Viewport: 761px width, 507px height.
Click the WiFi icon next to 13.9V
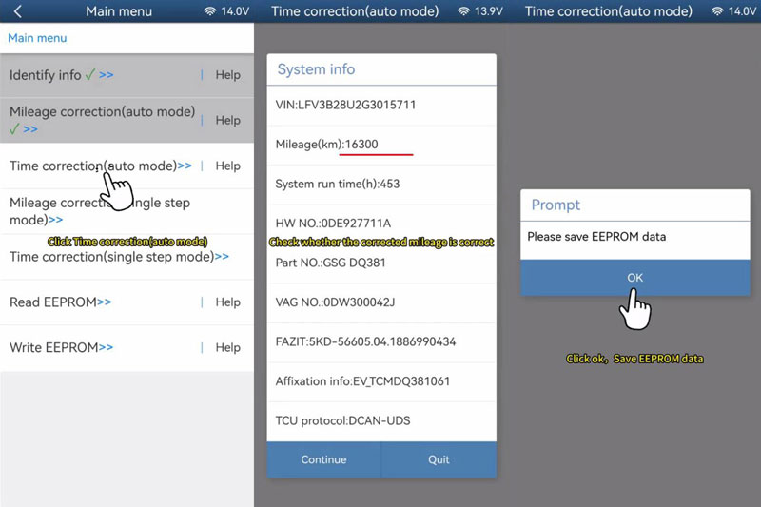click(464, 11)
